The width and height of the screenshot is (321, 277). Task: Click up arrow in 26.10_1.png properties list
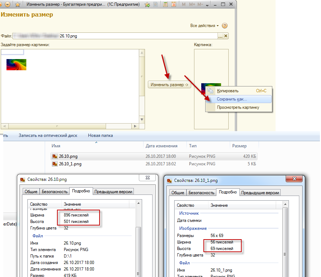pyautogui.click(x=285, y=204)
